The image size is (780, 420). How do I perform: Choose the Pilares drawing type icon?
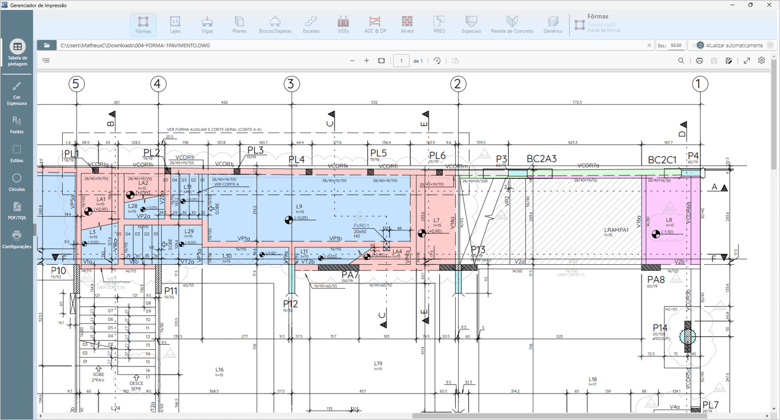click(239, 25)
